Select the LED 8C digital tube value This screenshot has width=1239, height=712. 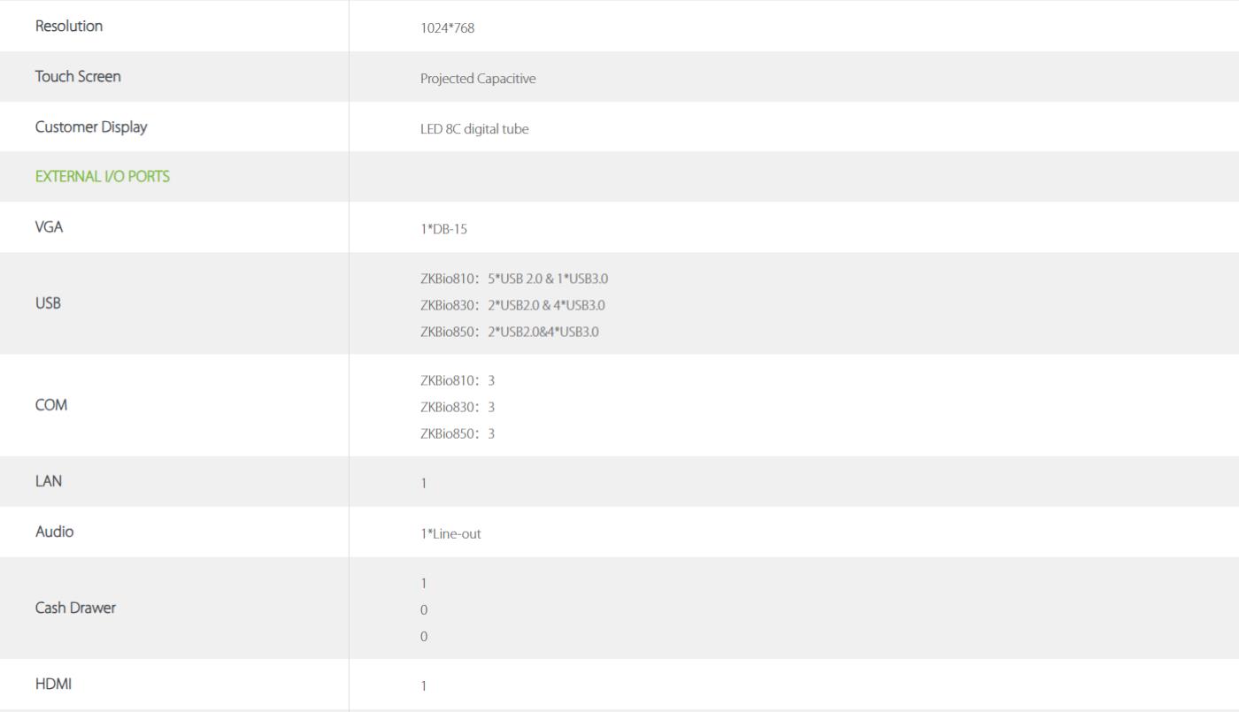point(474,129)
